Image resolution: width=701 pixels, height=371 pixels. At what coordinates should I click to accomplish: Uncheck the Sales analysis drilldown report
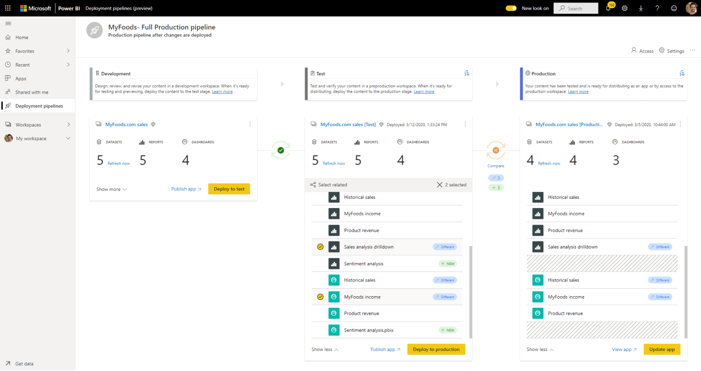tap(320, 247)
